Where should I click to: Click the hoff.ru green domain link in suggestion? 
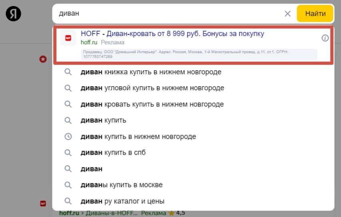click(x=89, y=42)
